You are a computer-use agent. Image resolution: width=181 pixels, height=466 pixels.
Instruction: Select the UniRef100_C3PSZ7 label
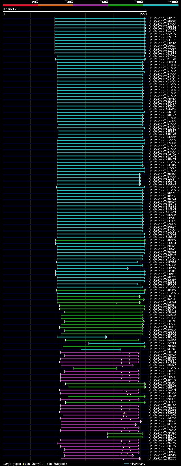pos(162,131)
